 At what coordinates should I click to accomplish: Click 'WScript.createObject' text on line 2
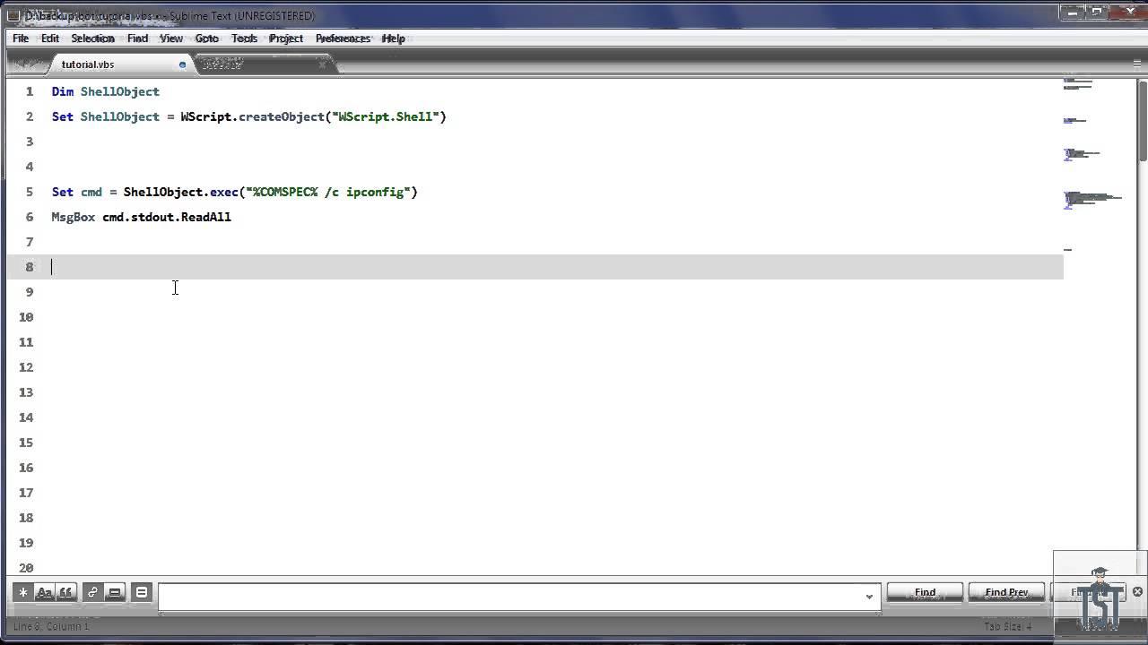252,116
